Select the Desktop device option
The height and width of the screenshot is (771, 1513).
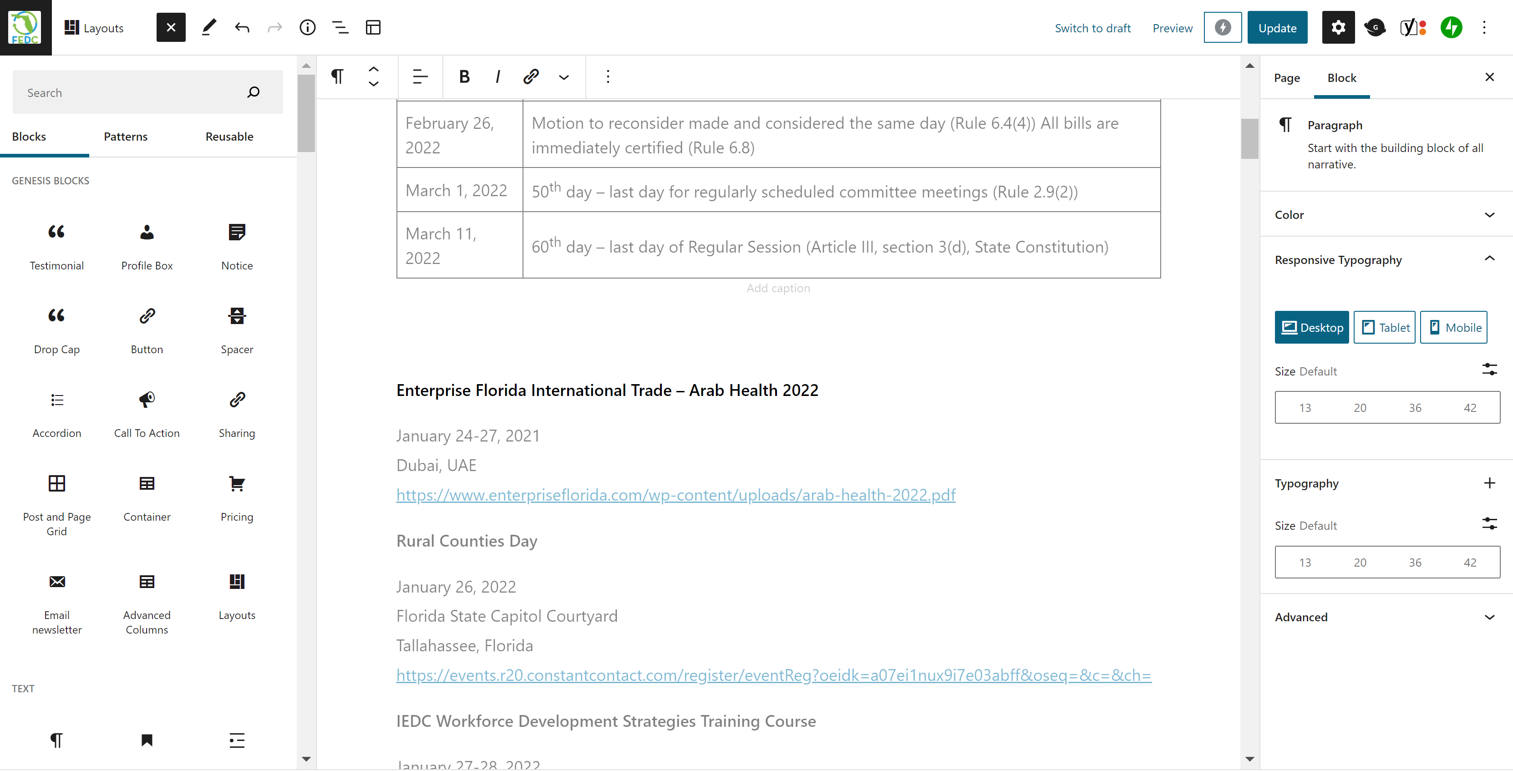(x=1311, y=327)
